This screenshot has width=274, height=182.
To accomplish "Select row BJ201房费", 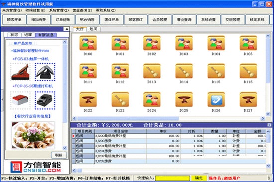I will [x=169, y=151].
